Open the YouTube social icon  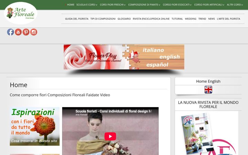click(18, 32)
